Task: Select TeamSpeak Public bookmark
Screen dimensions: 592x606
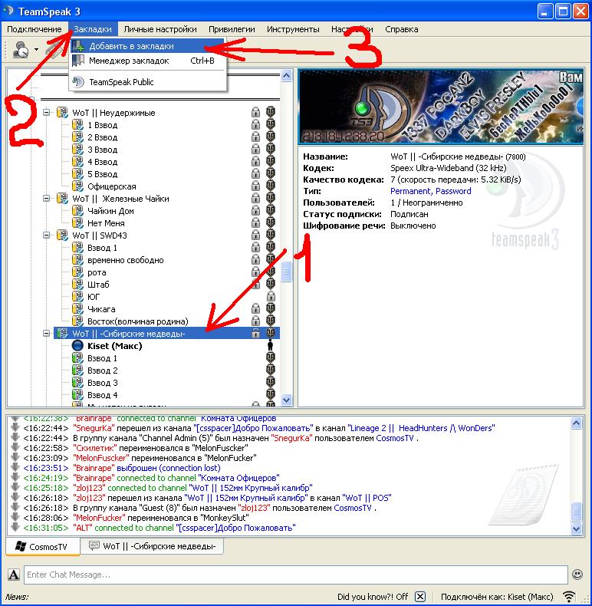Action: tap(147, 82)
